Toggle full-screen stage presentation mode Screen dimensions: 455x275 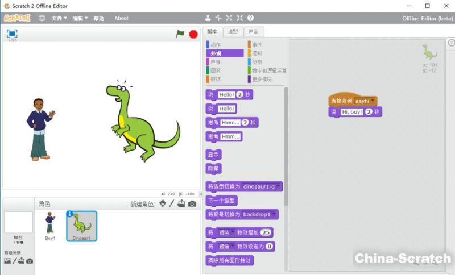point(12,34)
